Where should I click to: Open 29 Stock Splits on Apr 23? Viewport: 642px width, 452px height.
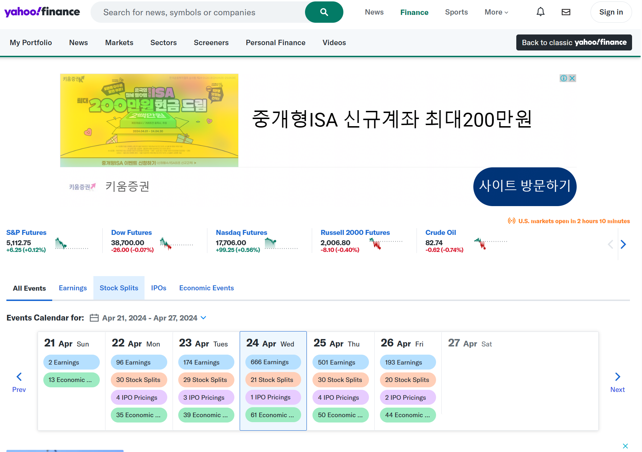[x=206, y=380]
